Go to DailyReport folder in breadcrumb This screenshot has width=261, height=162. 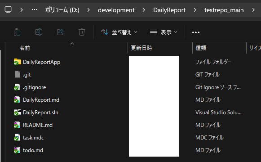pos(169,10)
